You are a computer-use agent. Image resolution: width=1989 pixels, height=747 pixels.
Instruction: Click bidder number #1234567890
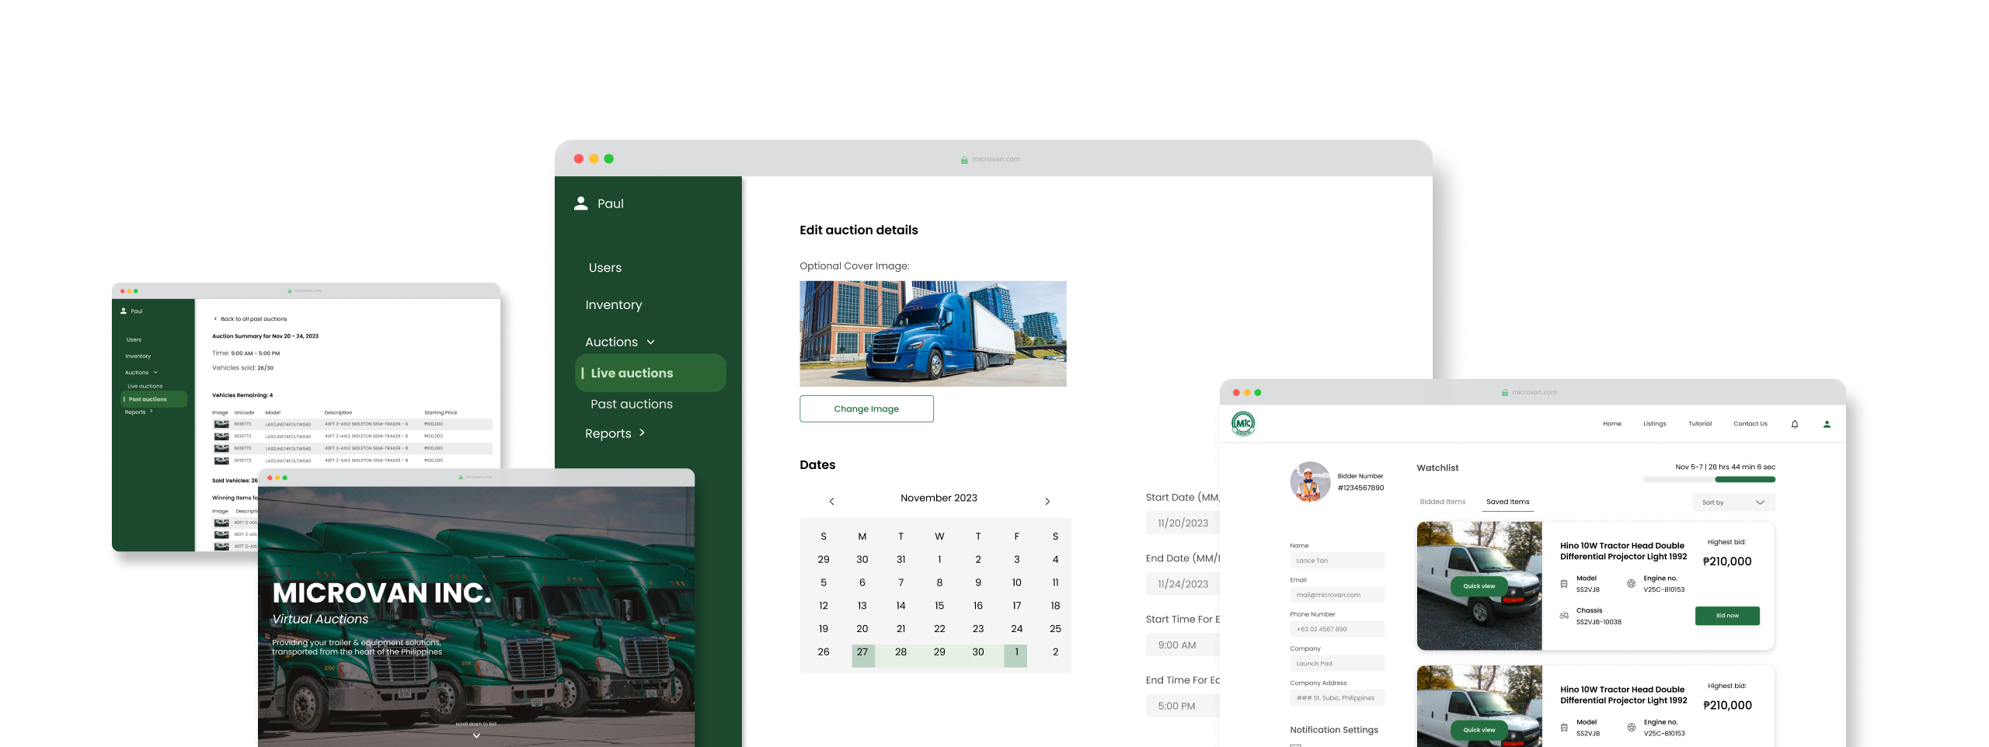(1360, 488)
